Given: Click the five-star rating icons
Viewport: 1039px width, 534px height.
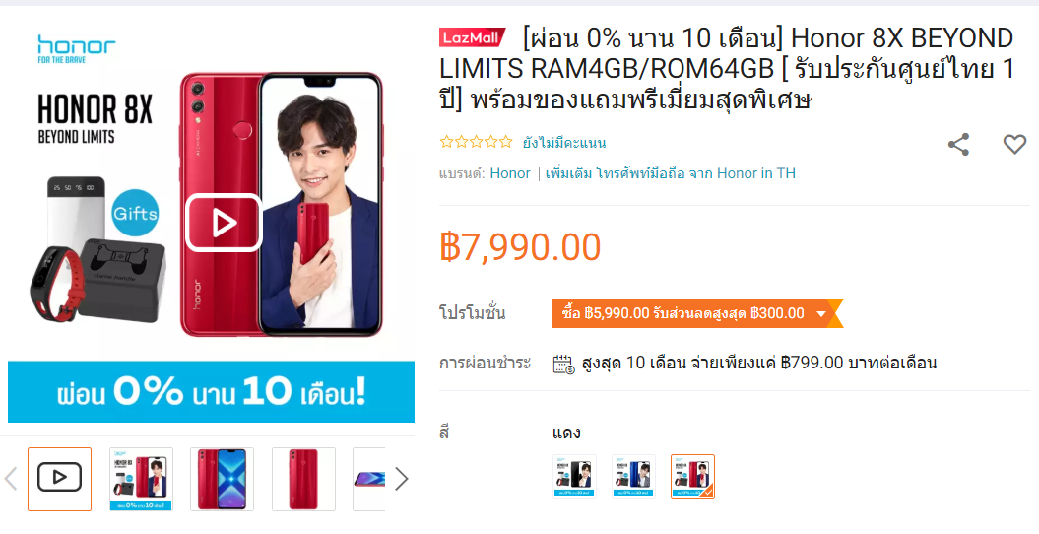Looking at the screenshot, I should (476, 142).
